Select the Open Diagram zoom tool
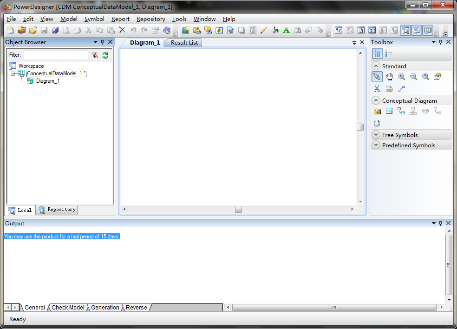This screenshot has height=329, width=457. 425,77
